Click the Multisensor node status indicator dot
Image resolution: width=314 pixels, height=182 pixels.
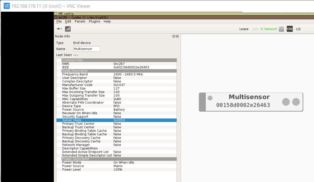pos(210,98)
